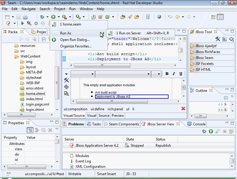The width and height of the screenshot is (237, 179).
Task: Click the red X icon in selection bar
Action: point(183,108)
